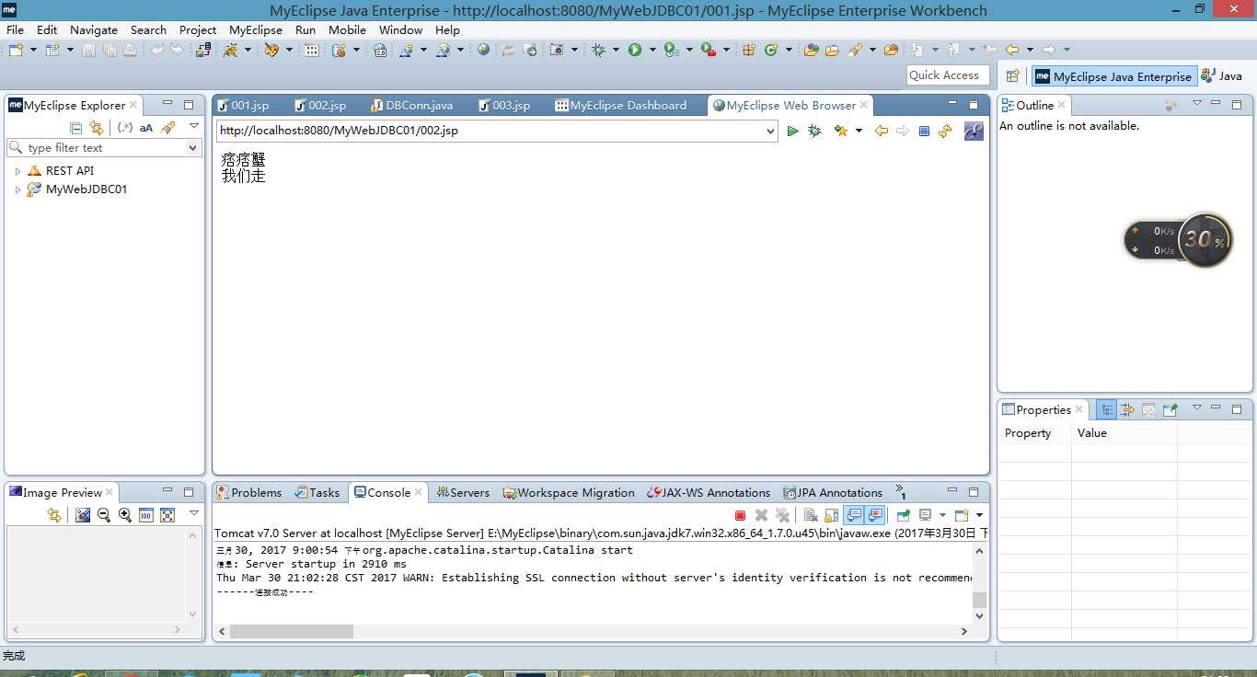Click the browser bug debug icon
1257x677 pixels.
click(x=814, y=132)
